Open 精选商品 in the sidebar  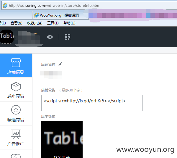tap(16, 114)
